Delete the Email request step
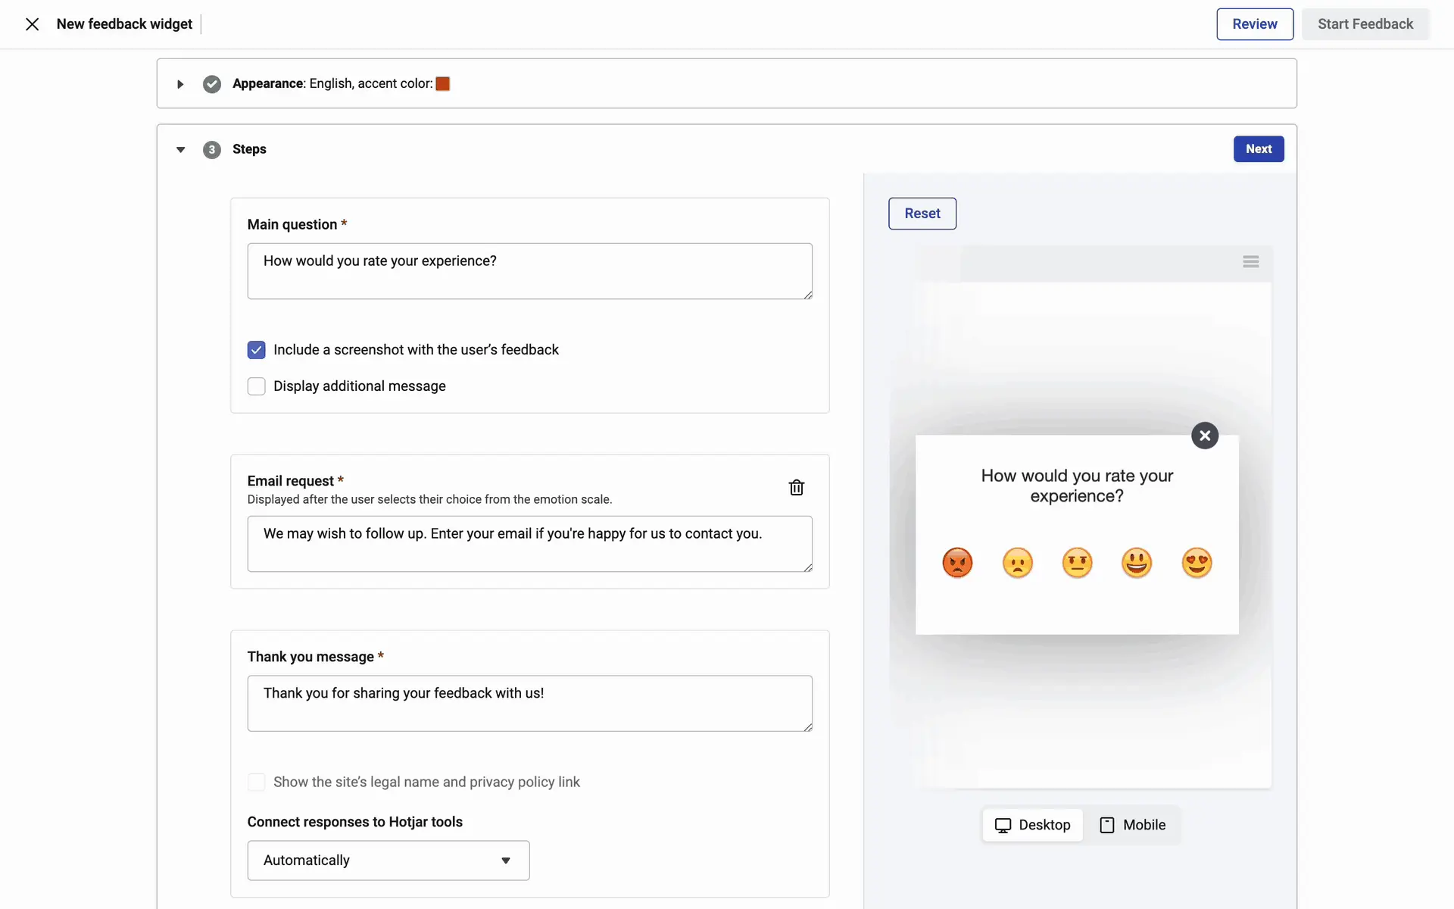Image resolution: width=1454 pixels, height=909 pixels. tap(796, 487)
